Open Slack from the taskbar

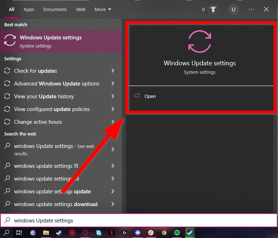coord(151,232)
